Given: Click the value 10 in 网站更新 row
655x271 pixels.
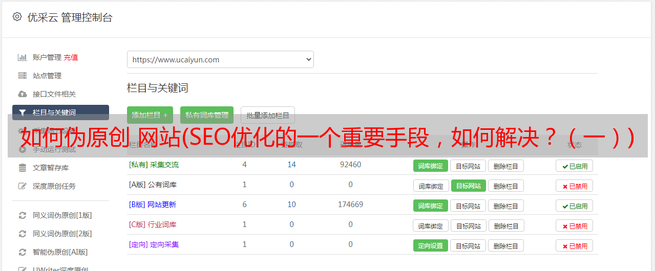Looking at the screenshot, I should click(291, 205).
